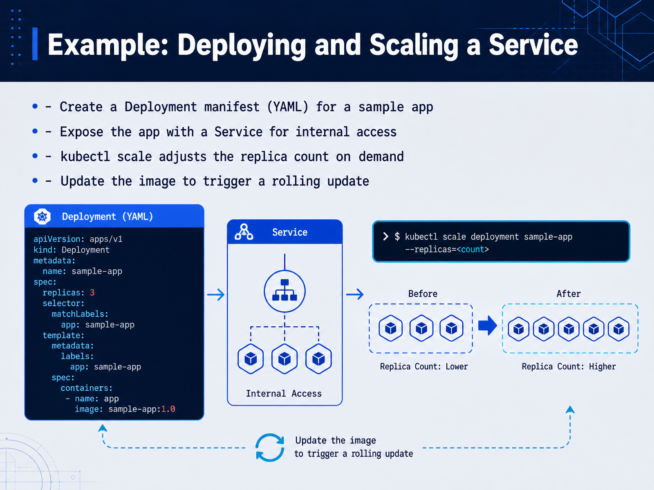Click the 'labels:' YAML line
This screenshot has height=490, width=654.
(77, 356)
